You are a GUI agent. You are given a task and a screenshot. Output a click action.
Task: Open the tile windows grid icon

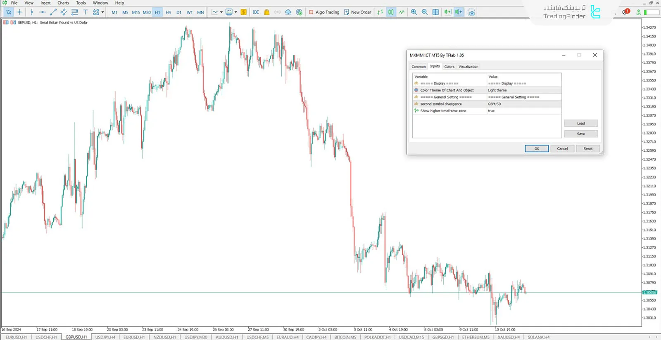435,12
